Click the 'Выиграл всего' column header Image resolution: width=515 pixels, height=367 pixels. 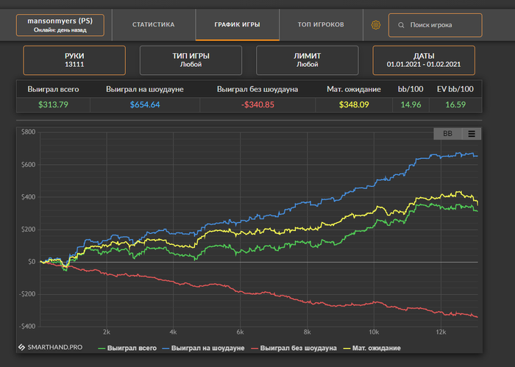tap(53, 89)
